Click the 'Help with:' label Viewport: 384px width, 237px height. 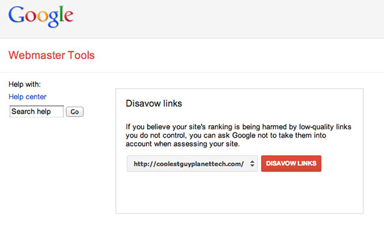tap(25, 84)
